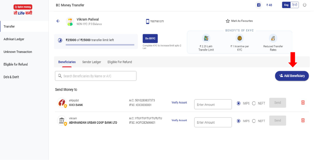This screenshot has width=314, height=160.
Task: Click the 1 Incentive per KYC icon
Action: click(x=239, y=38)
